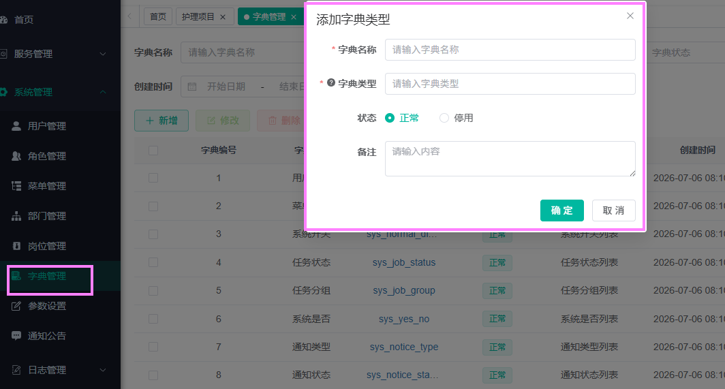Close the 护理项目 tab via its X

(x=223, y=17)
